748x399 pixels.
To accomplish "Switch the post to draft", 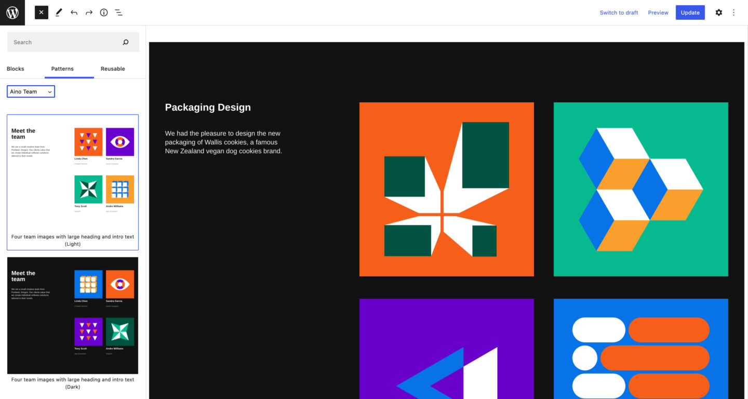I will tap(619, 12).
